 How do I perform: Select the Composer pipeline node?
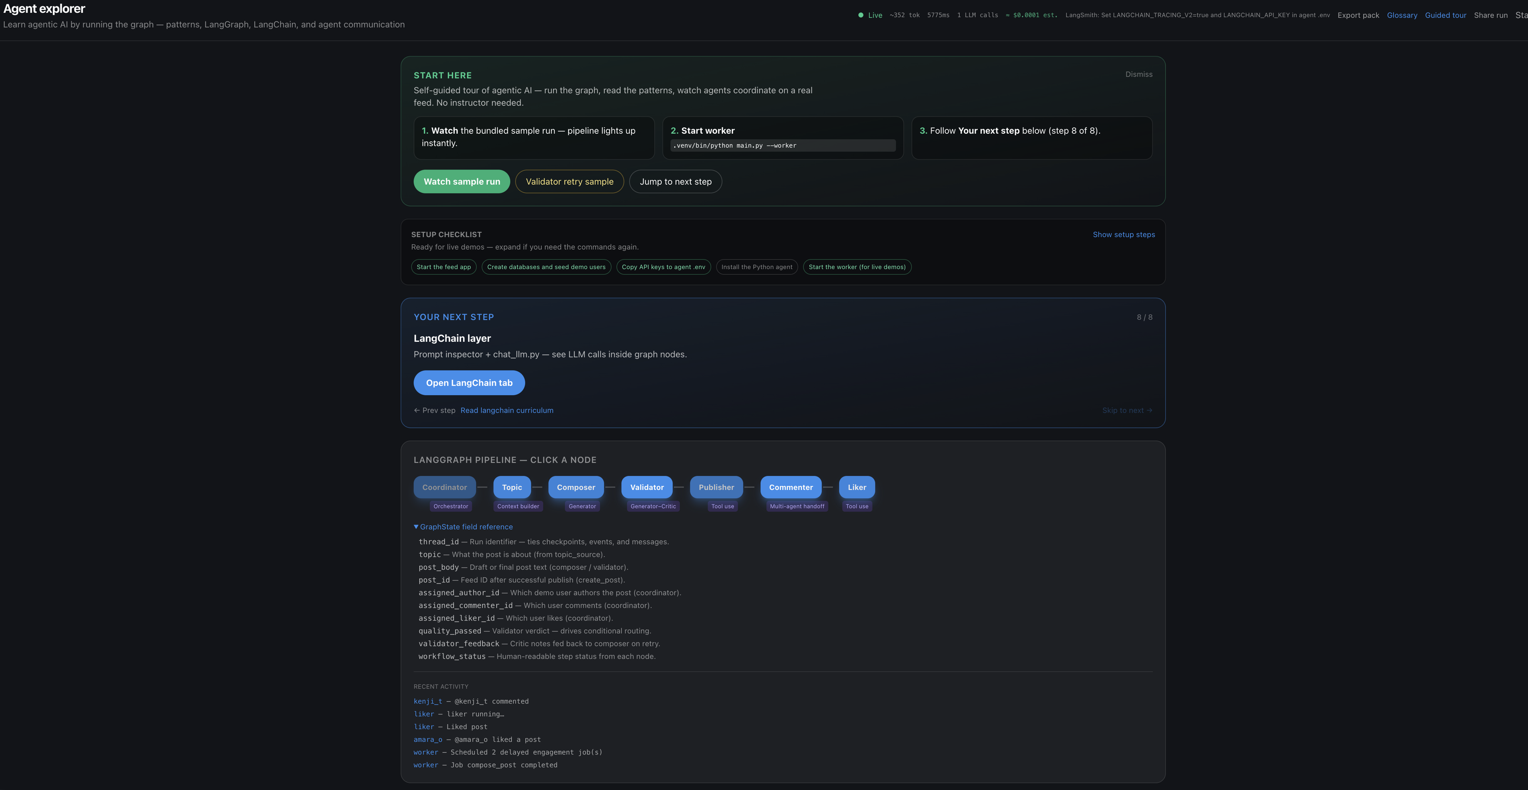(x=576, y=487)
